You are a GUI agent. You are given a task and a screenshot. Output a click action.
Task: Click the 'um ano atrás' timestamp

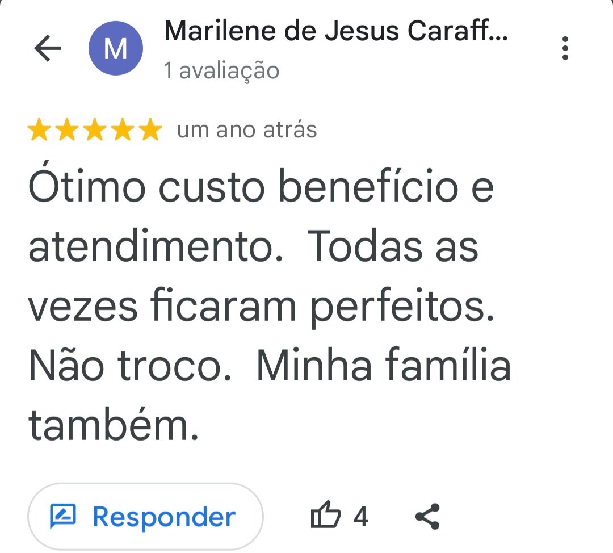pos(247,130)
